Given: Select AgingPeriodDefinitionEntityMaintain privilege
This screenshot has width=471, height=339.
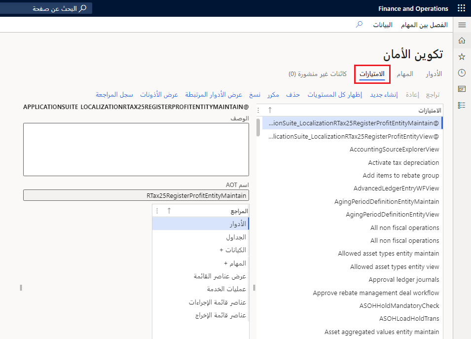Looking at the screenshot, I should point(352,202).
